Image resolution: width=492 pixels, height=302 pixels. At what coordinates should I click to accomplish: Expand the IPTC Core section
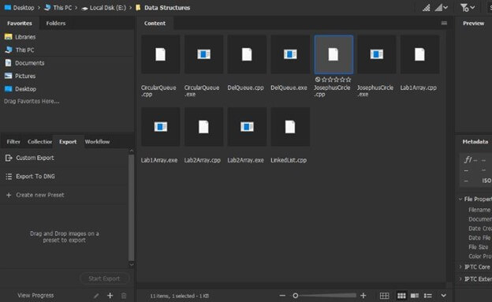(x=460, y=267)
